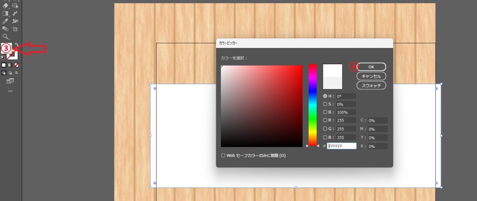Viewport: 477px width, 201px height.
Task: Select the R (red) radio button
Action: (325, 121)
